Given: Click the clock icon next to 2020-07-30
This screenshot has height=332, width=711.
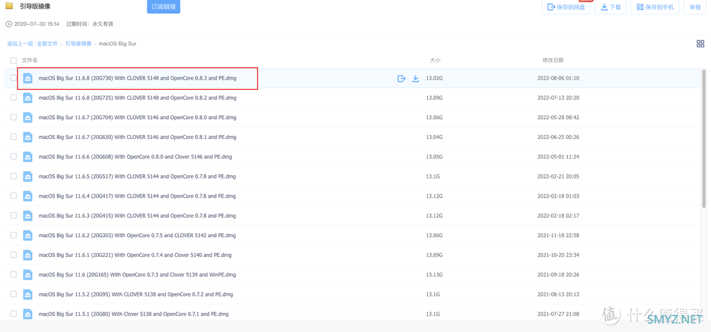Looking at the screenshot, I should (9, 24).
